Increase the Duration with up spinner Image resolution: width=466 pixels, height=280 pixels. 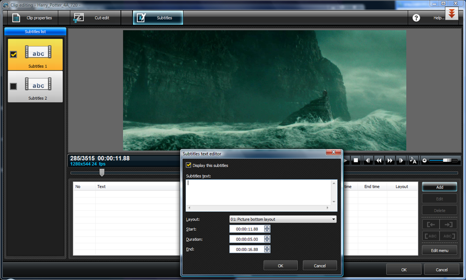tap(267, 237)
